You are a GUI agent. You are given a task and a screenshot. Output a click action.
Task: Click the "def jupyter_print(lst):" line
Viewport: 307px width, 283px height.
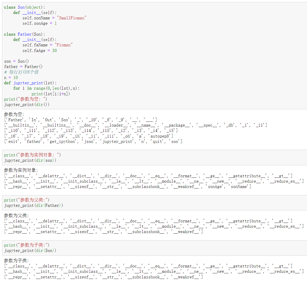(x=30, y=83)
